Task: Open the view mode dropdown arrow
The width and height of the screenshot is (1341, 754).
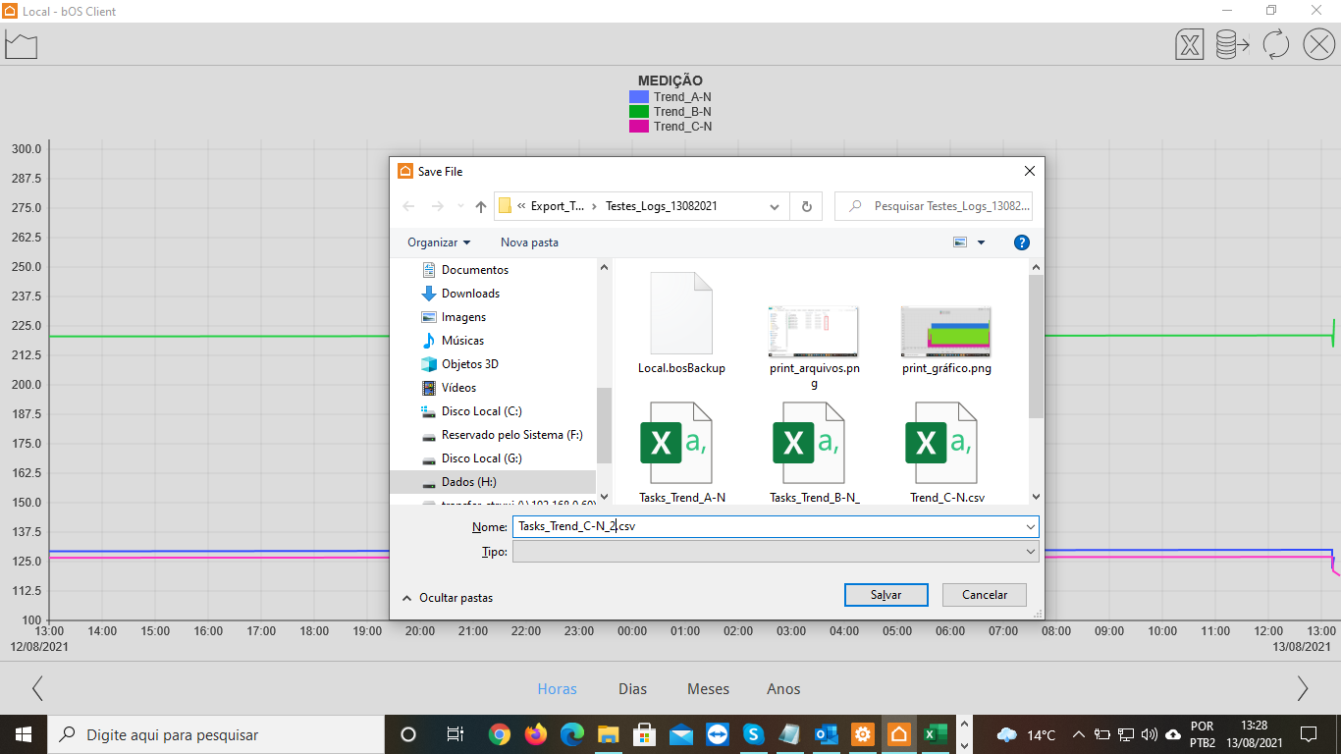Action: click(x=981, y=242)
